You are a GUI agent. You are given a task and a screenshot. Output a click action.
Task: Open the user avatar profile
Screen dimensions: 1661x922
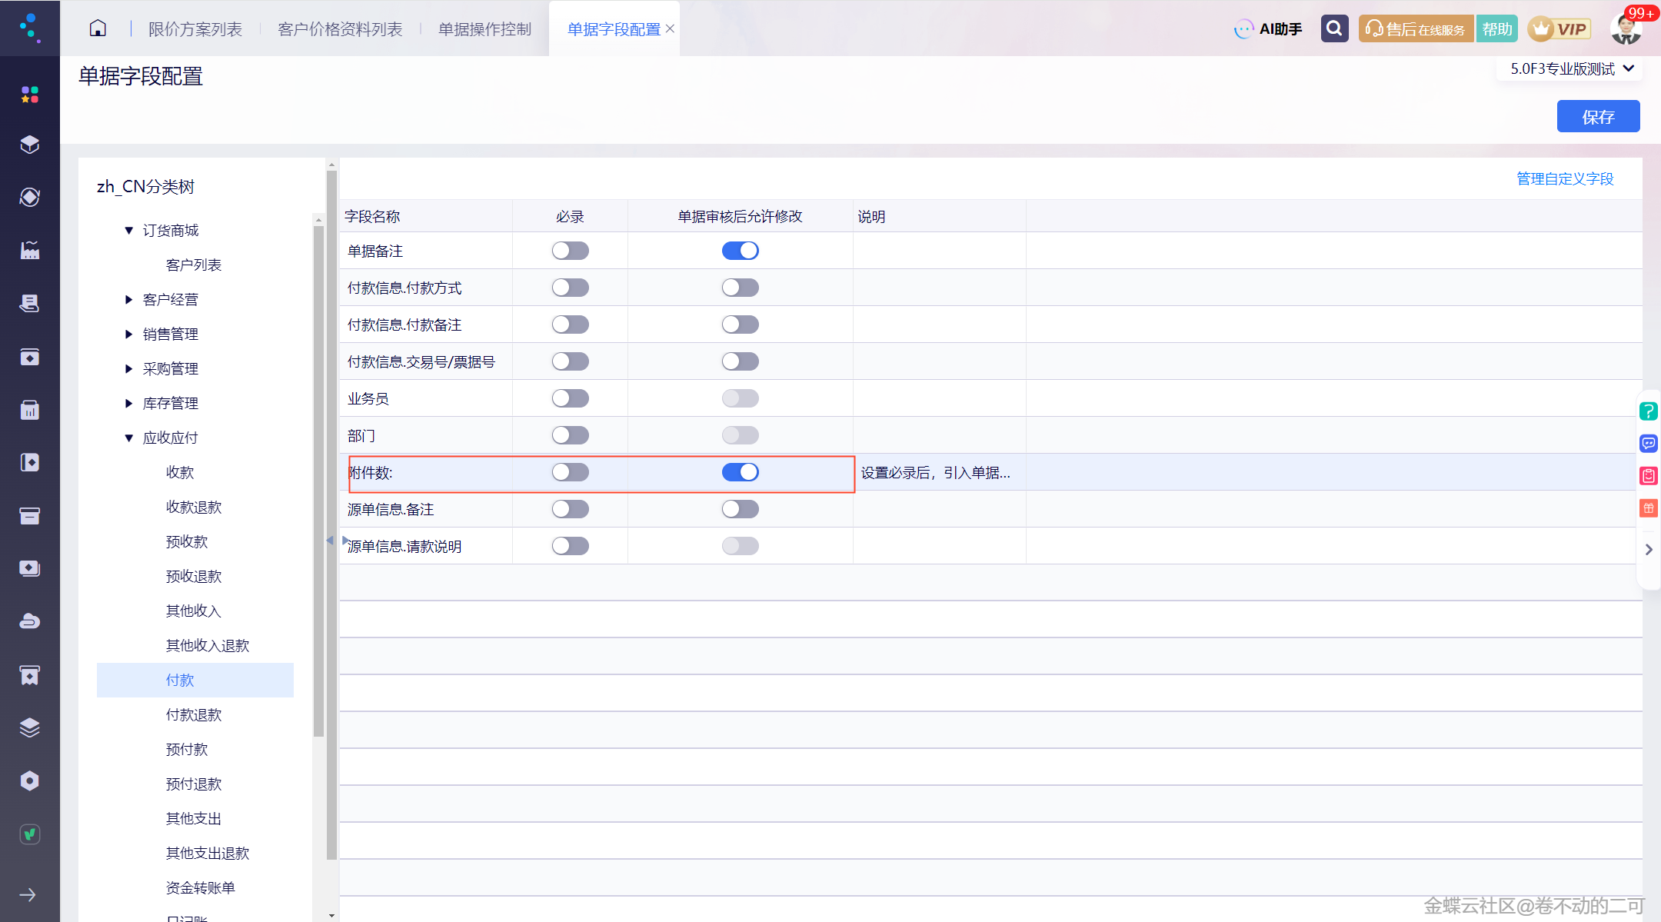[x=1626, y=29]
